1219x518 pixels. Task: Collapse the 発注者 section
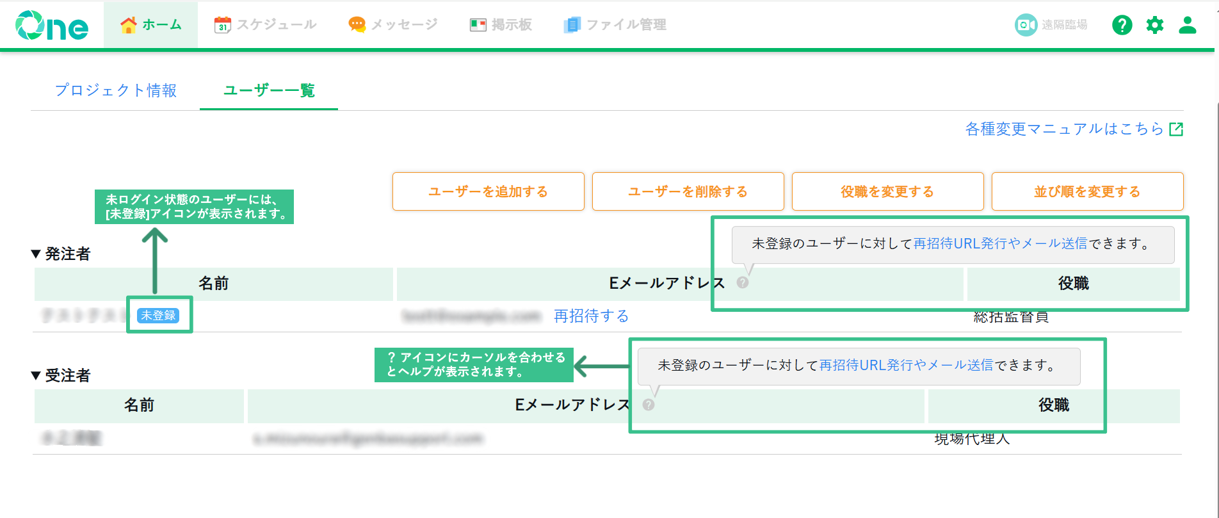36,254
